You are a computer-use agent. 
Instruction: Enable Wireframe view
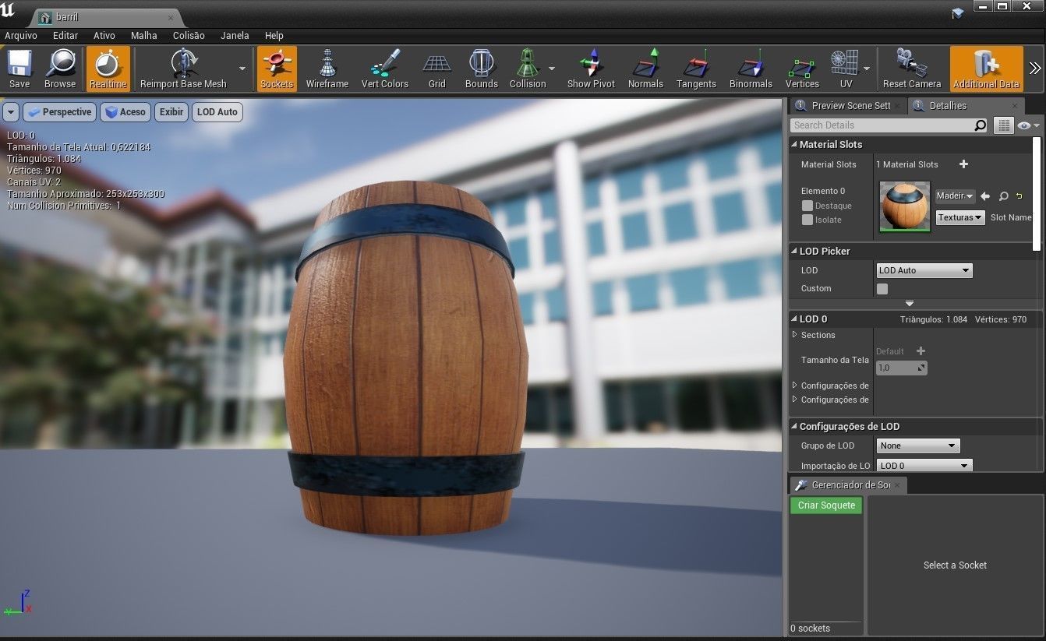[x=327, y=69]
